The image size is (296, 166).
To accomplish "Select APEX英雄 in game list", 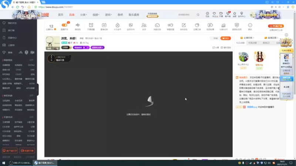I will [30, 88].
